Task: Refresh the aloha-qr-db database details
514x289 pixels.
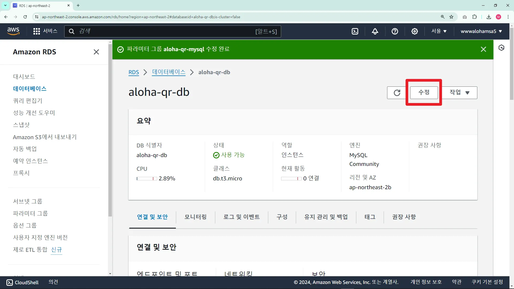Action: click(397, 93)
